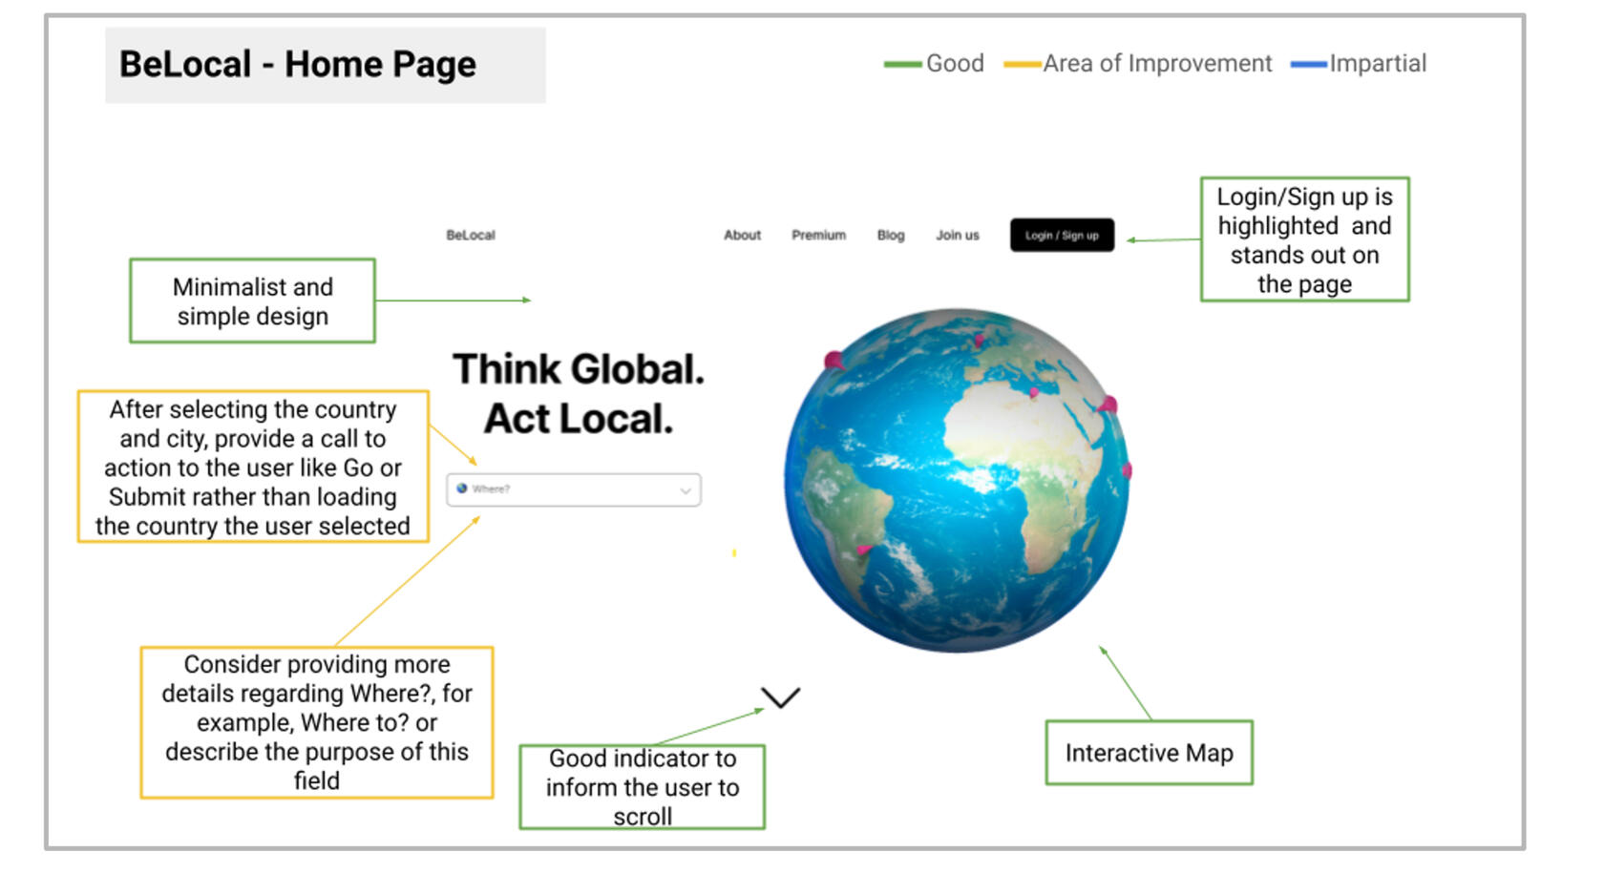Select the pink pin near the Middle East

[x=1108, y=405]
